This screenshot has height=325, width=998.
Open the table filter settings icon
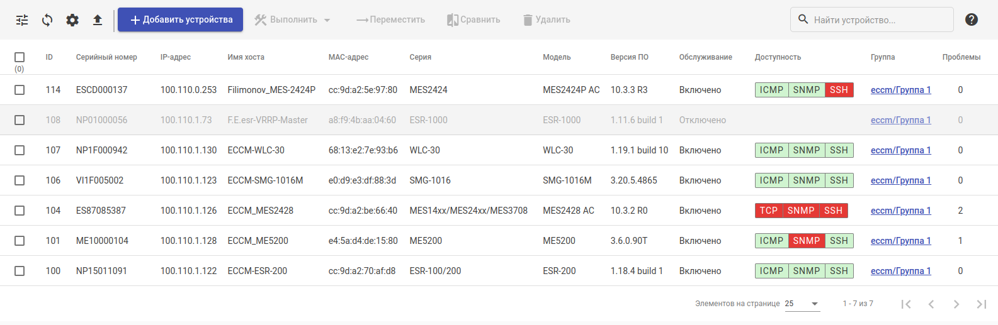(x=22, y=20)
